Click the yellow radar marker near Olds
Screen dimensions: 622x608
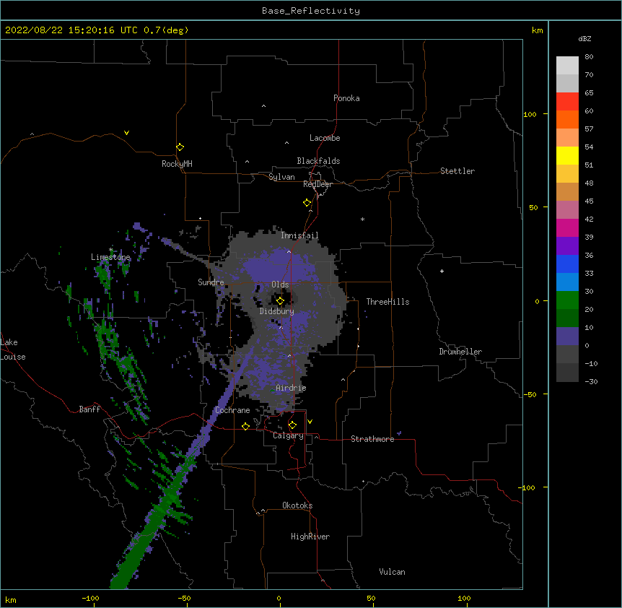[x=280, y=300]
